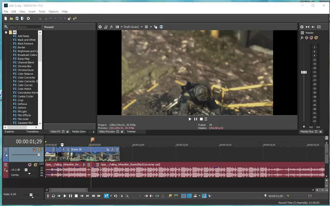This screenshot has height=206, width=330.
Task: Open the Options menu
Action: click(x=54, y=12)
